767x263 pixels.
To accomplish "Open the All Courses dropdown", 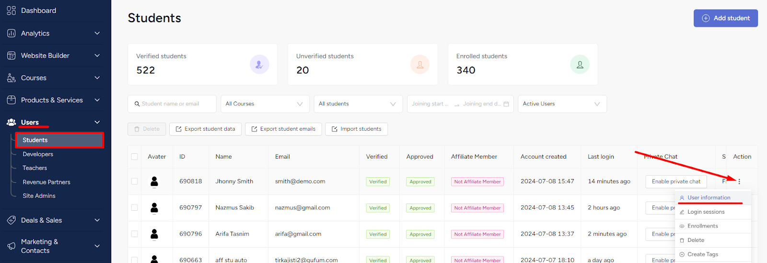I will coord(265,104).
